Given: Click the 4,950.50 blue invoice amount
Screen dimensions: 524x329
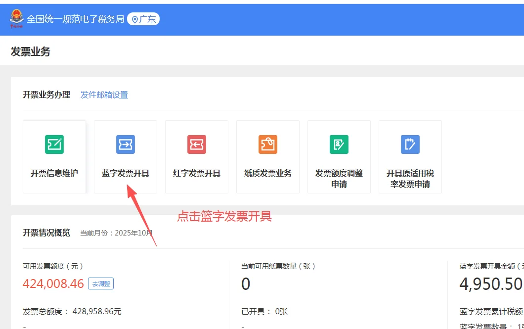Looking at the screenshot, I should pos(490,283).
